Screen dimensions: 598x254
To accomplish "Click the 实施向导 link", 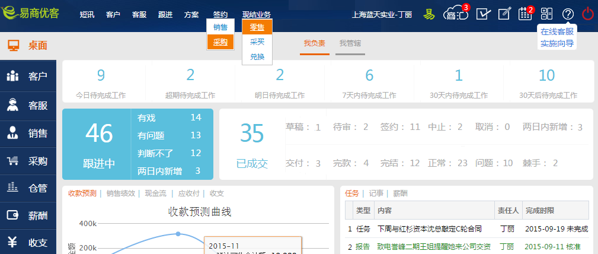I will coord(557,43).
